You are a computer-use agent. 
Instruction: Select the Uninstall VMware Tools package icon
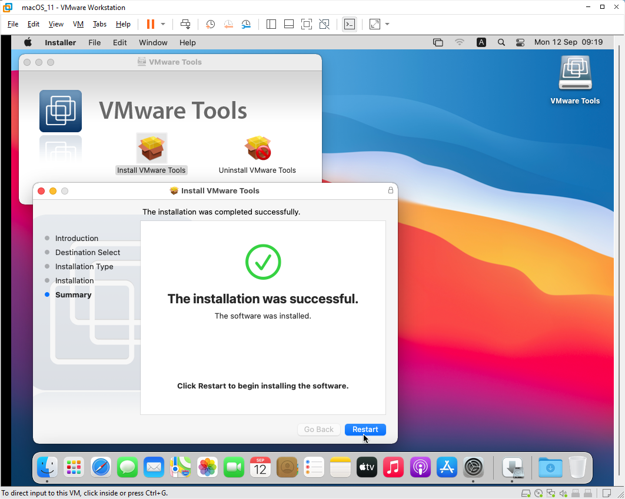click(x=258, y=148)
